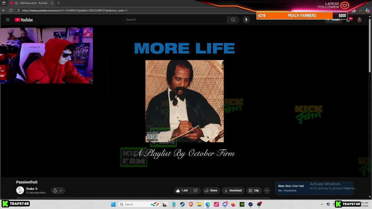This screenshot has height=209, width=372.
Task: Open the Windows Start menu
Action: (x=113, y=204)
